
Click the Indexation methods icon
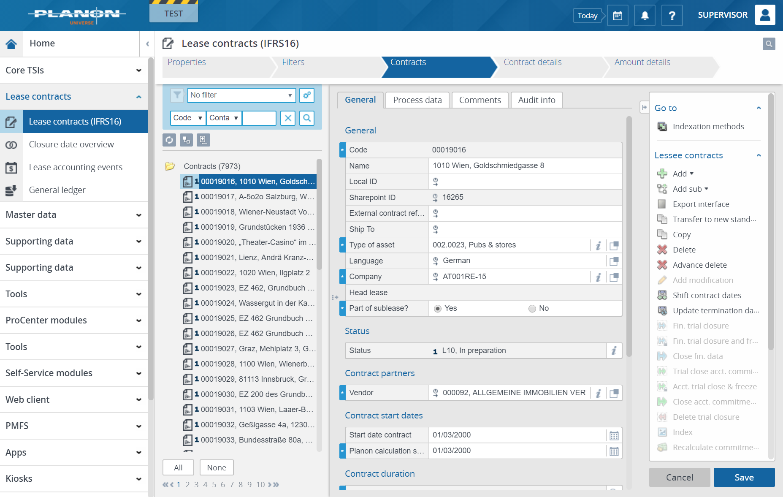[662, 126]
